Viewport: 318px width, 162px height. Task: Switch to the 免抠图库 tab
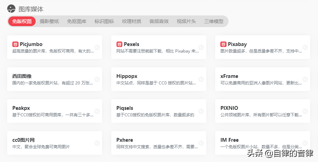[x=77, y=21]
